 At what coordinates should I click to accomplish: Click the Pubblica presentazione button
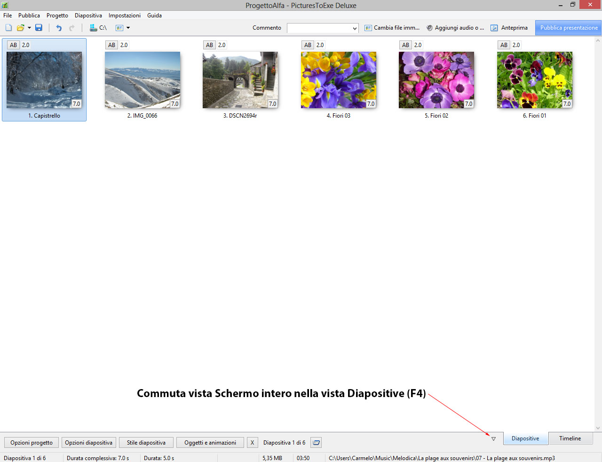[x=569, y=28]
